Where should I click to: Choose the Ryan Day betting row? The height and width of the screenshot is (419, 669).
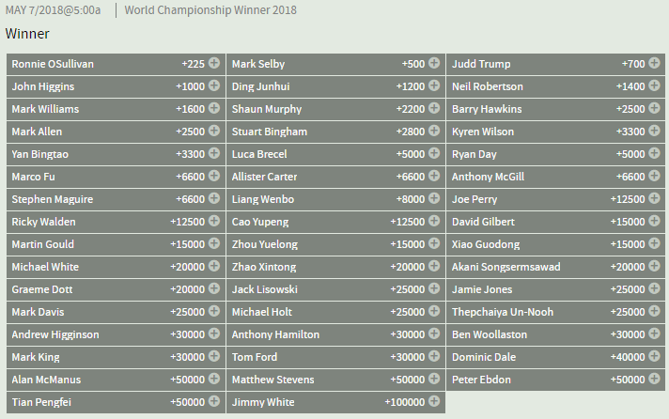pyautogui.click(x=554, y=154)
